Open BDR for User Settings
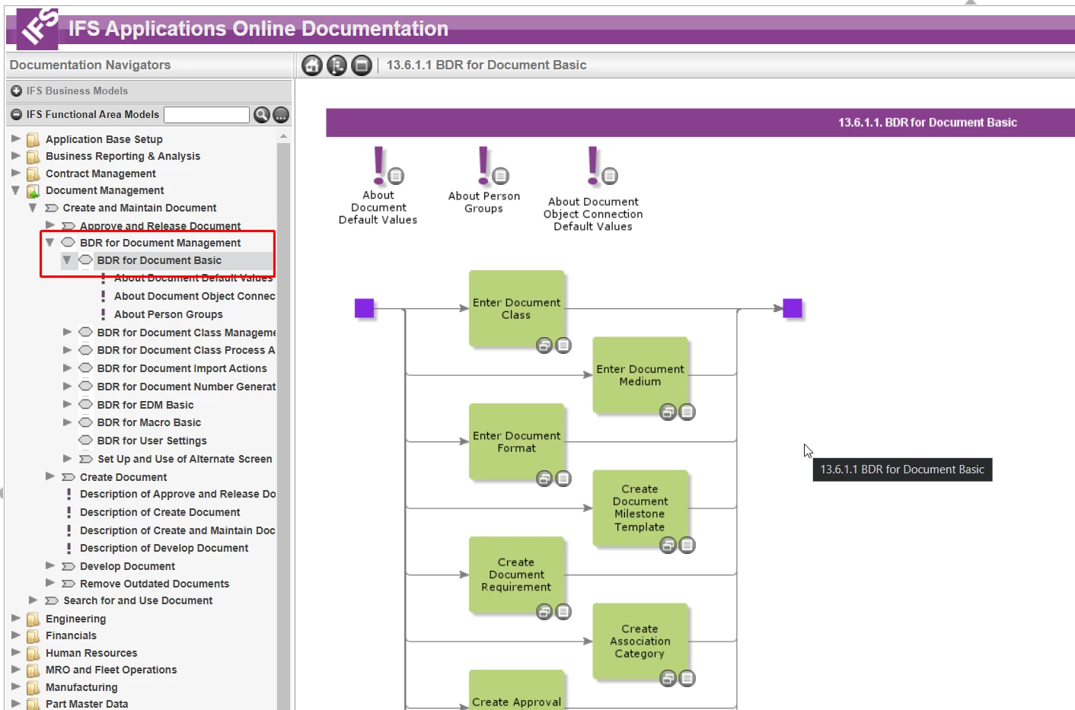The width and height of the screenshot is (1075, 710). click(x=152, y=440)
